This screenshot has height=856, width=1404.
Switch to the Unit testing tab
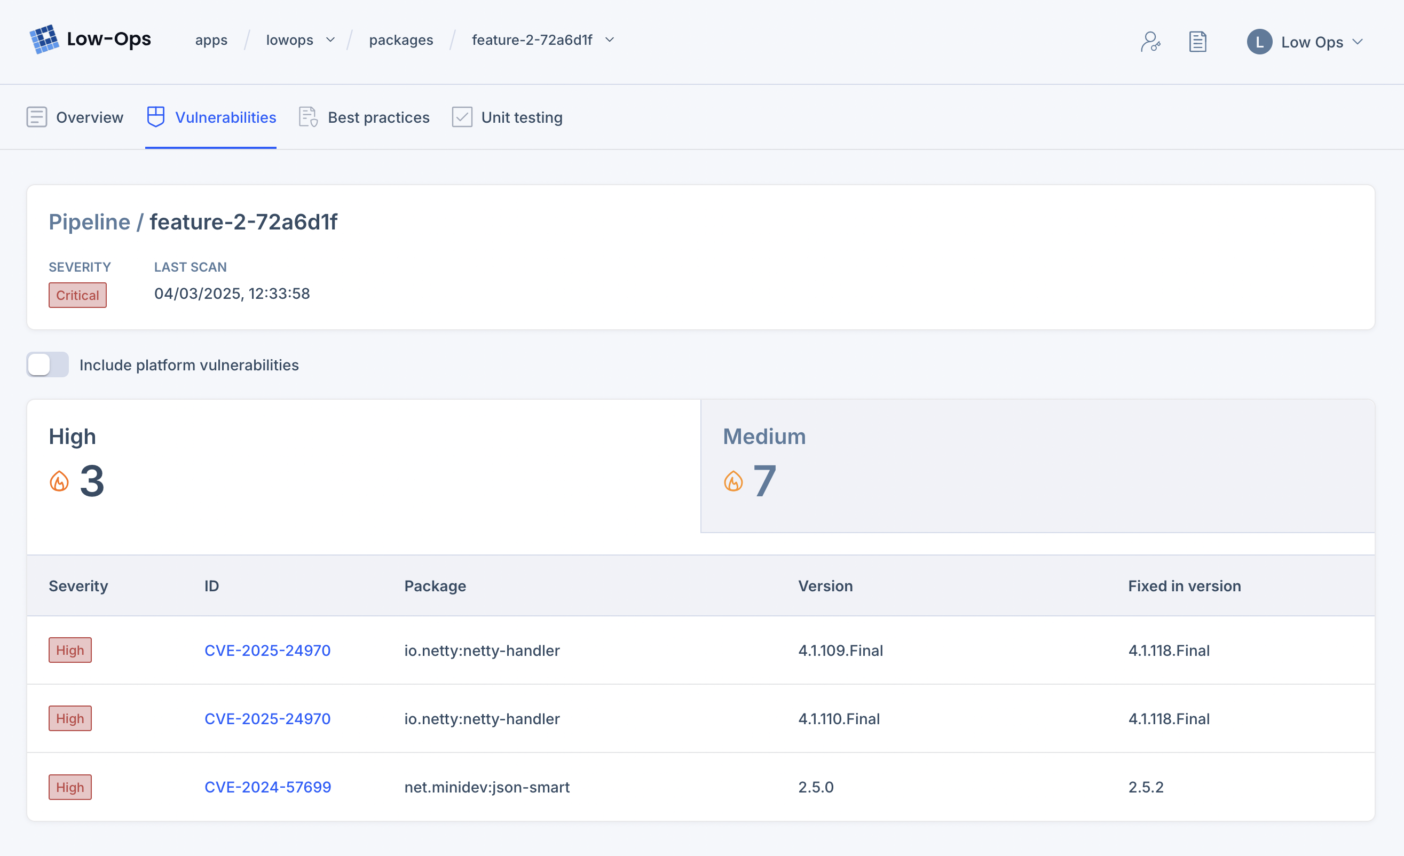point(521,117)
